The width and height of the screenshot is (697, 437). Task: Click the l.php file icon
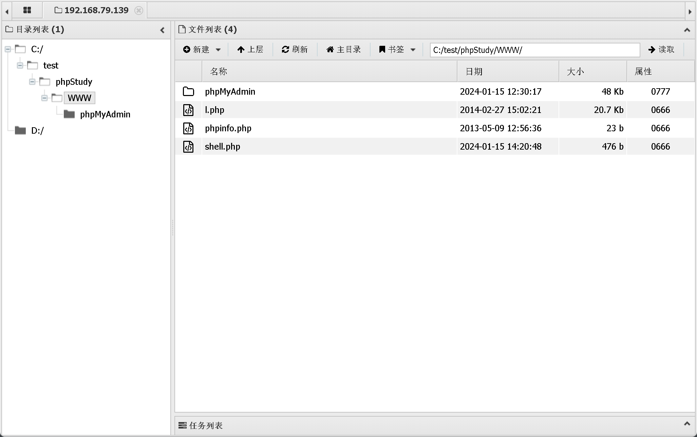pyautogui.click(x=188, y=110)
